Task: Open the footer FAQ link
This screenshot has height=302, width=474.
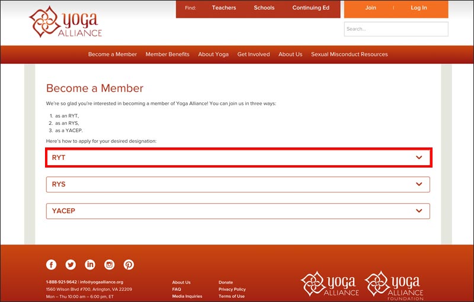Action: 177,290
